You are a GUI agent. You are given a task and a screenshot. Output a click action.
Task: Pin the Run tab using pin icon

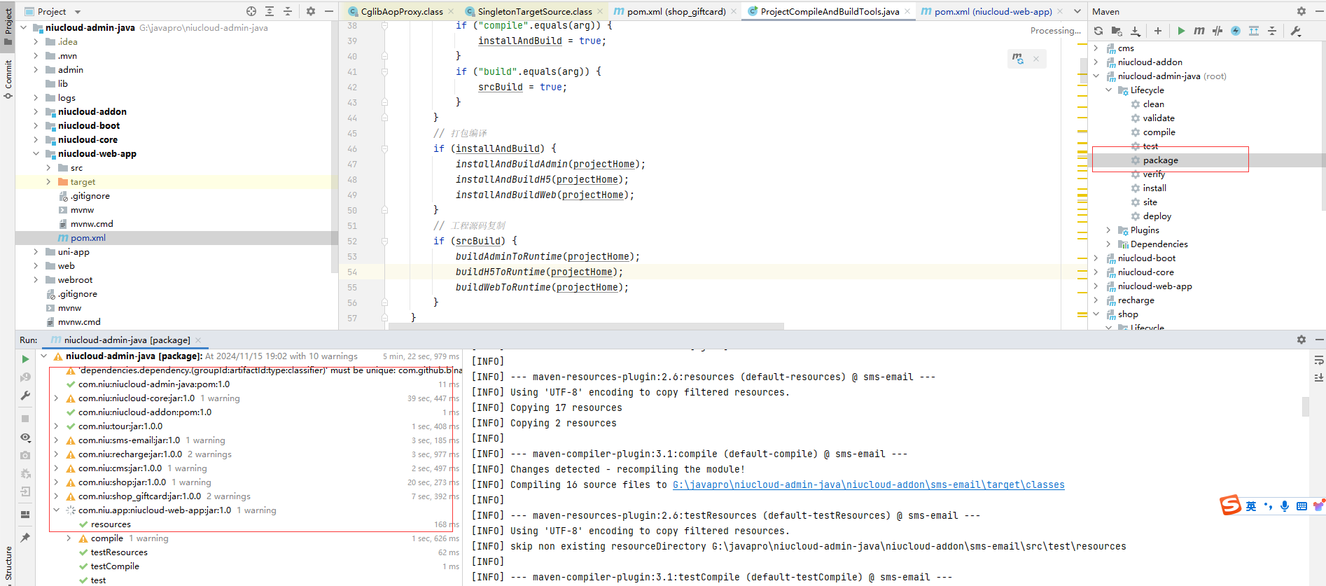25,538
